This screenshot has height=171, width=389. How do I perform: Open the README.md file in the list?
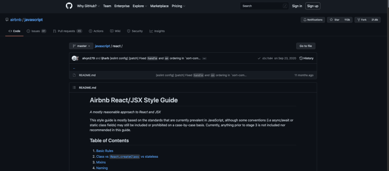pos(87,75)
